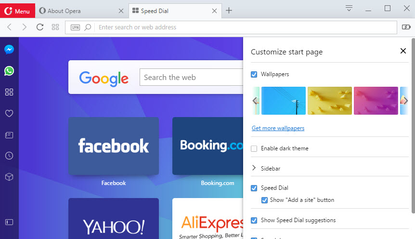Reload the page
The width and height of the screenshot is (415, 239).
click(40, 27)
